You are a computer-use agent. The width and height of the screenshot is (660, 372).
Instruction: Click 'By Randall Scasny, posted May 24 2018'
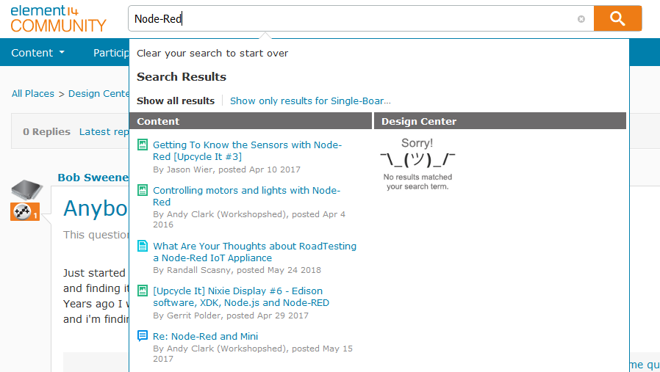click(x=237, y=270)
